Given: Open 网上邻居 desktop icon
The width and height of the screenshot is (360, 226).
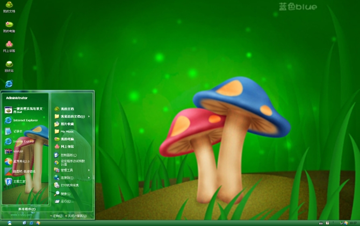Looking at the screenshot, I should (9, 45).
